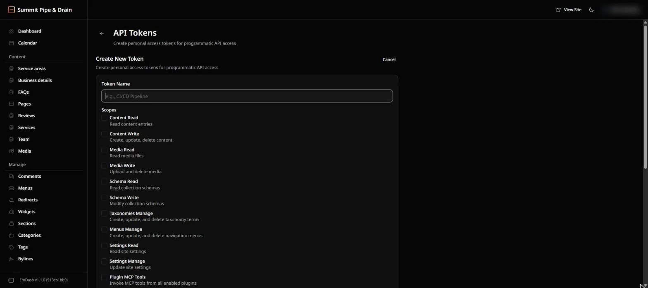Click the Tags label icon
This screenshot has width=648, height=288.
(12, 247)
